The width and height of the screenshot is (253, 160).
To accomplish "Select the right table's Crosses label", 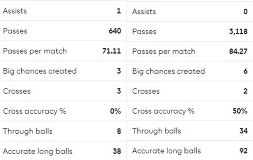I will [145, 91].
